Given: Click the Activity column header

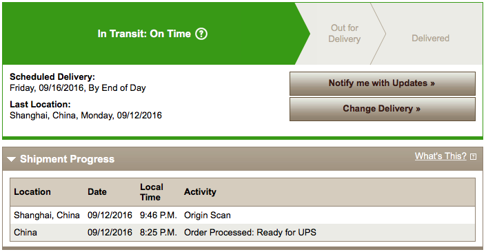Looking at the screenshot, I should (x=200, y=191).
